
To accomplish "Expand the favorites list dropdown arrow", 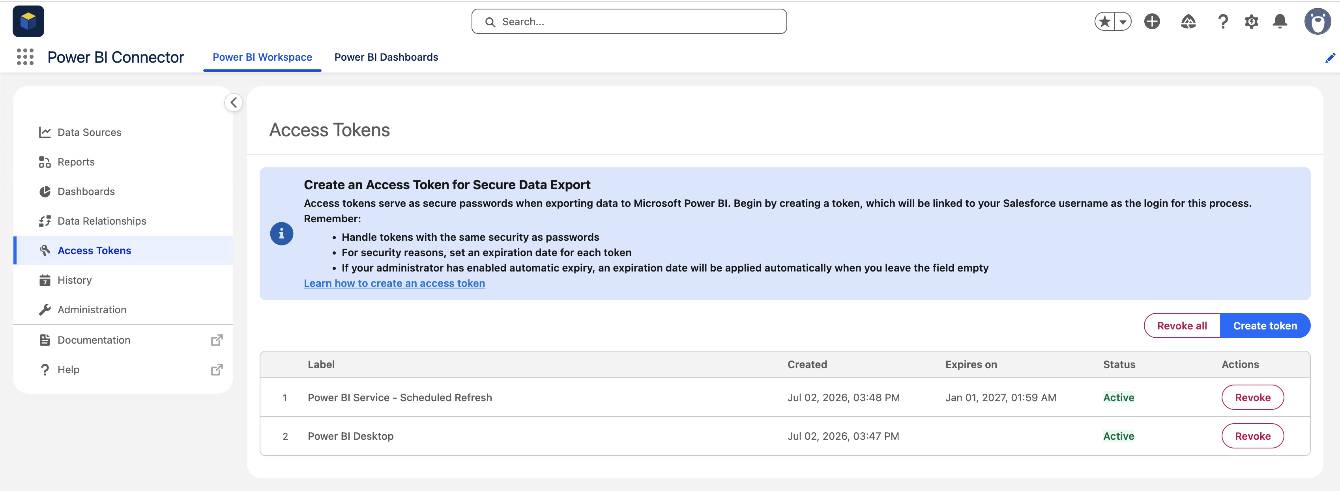I will click(x=1123, y=21).
